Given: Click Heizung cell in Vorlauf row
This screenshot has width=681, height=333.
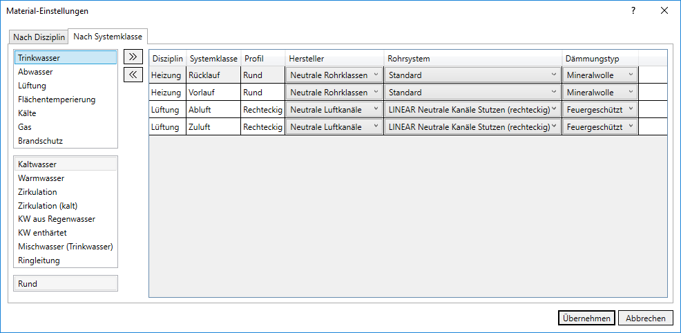Looking at the screenshot, I should click(168, 93).
